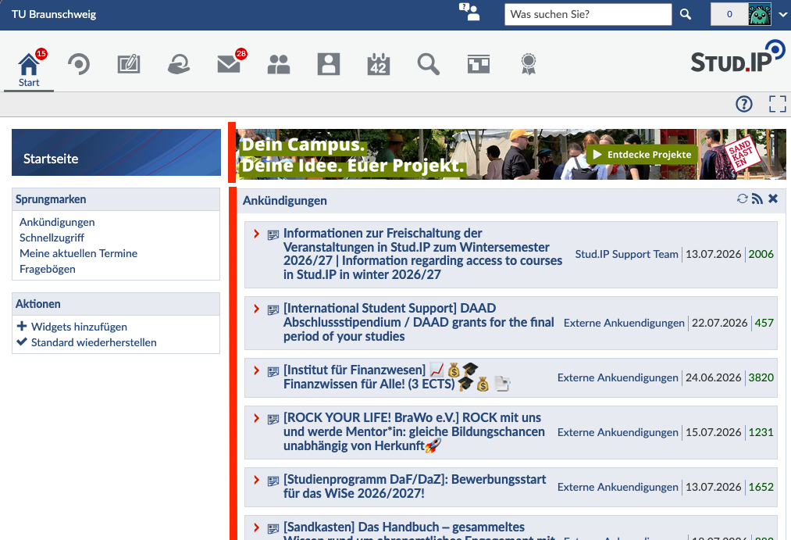The width and height of the screenshot is (791, 540).
Task: Click Standard wiederherstellen action
Action: click(94, 342)
